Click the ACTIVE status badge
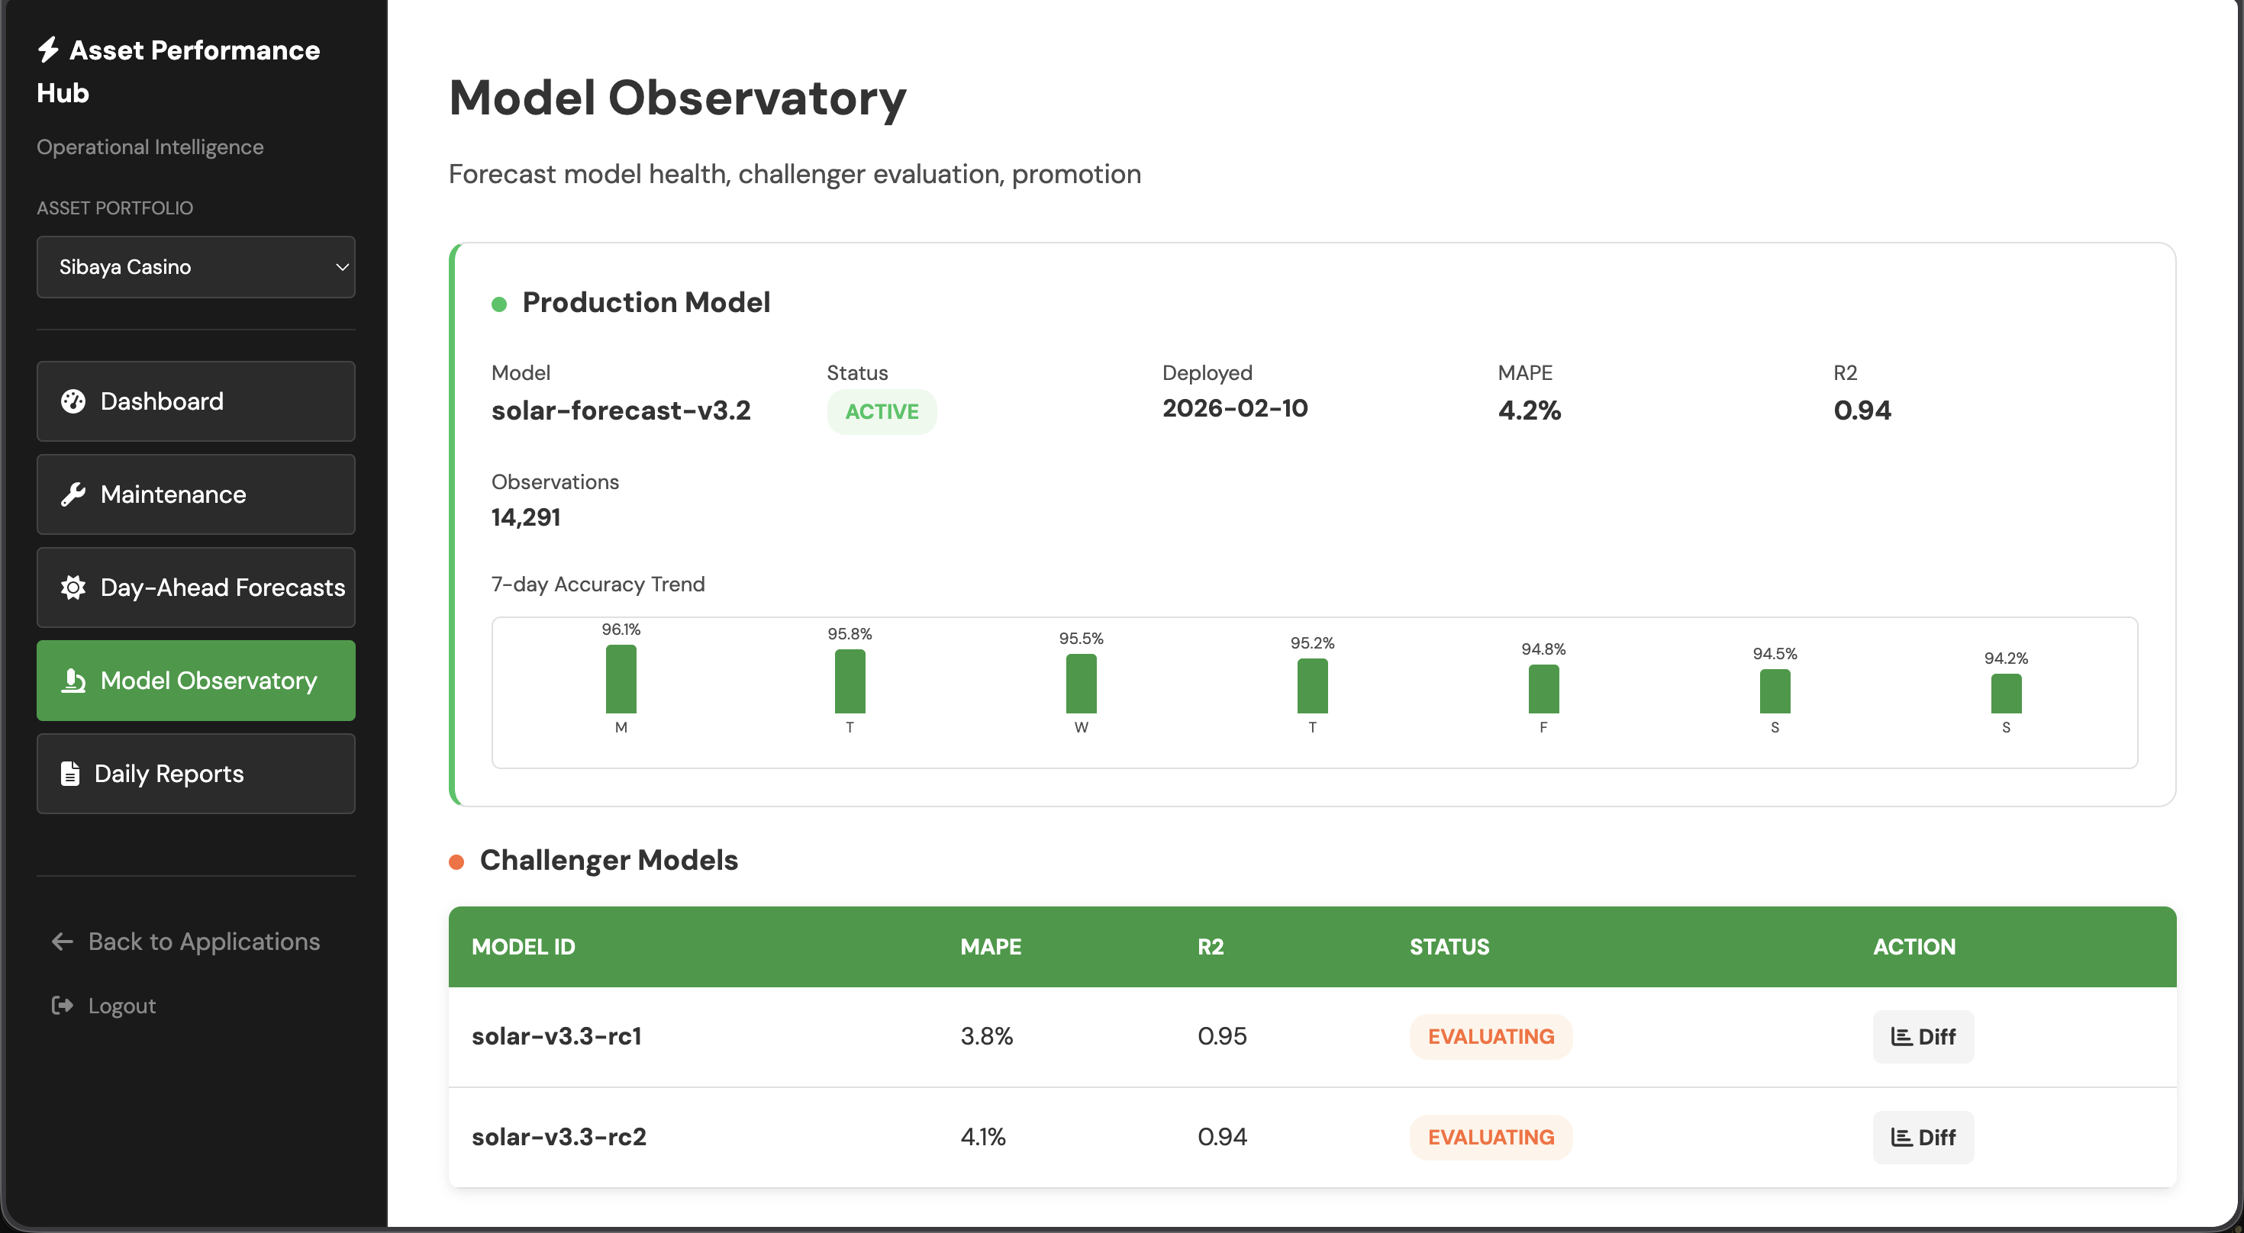 (882, 411)
